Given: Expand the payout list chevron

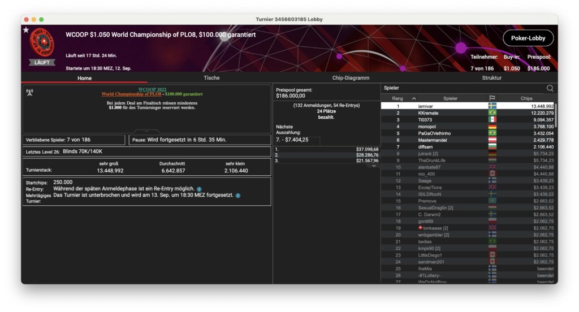Looking at the screenshot, I should 374,166.
